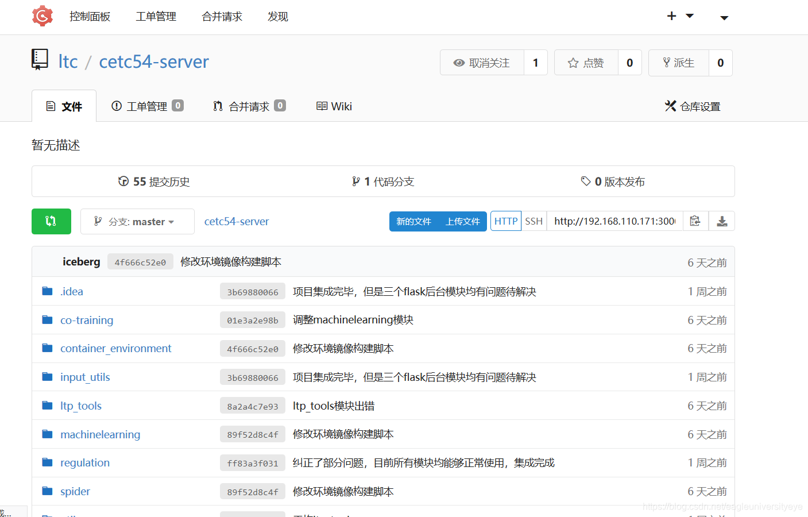Click folder icon beside regulation
The width and height of the screenshot is (808, 517).
[48, 462]
